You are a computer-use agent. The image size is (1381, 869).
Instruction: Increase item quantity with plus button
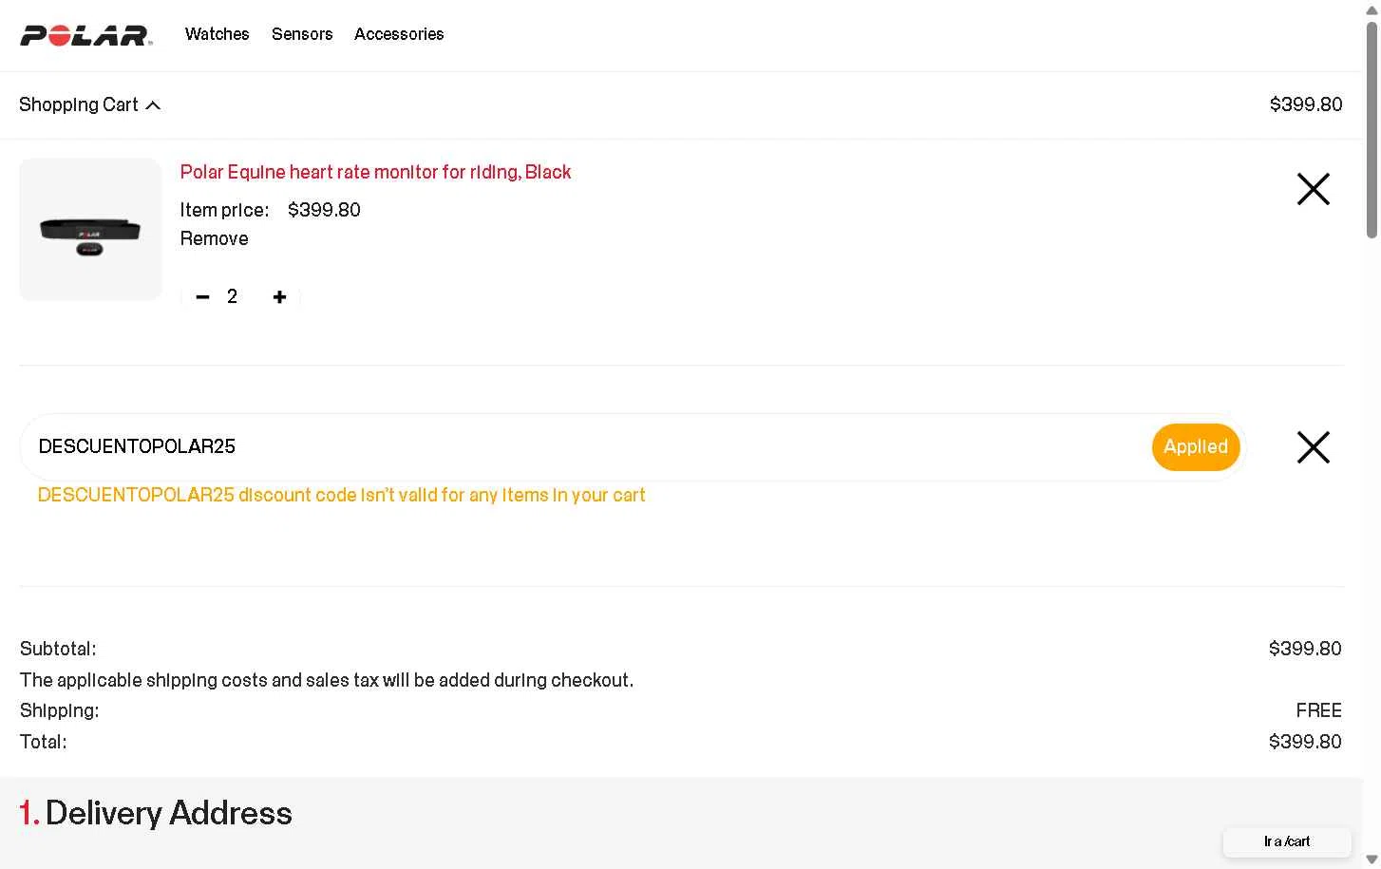point(279,297)
